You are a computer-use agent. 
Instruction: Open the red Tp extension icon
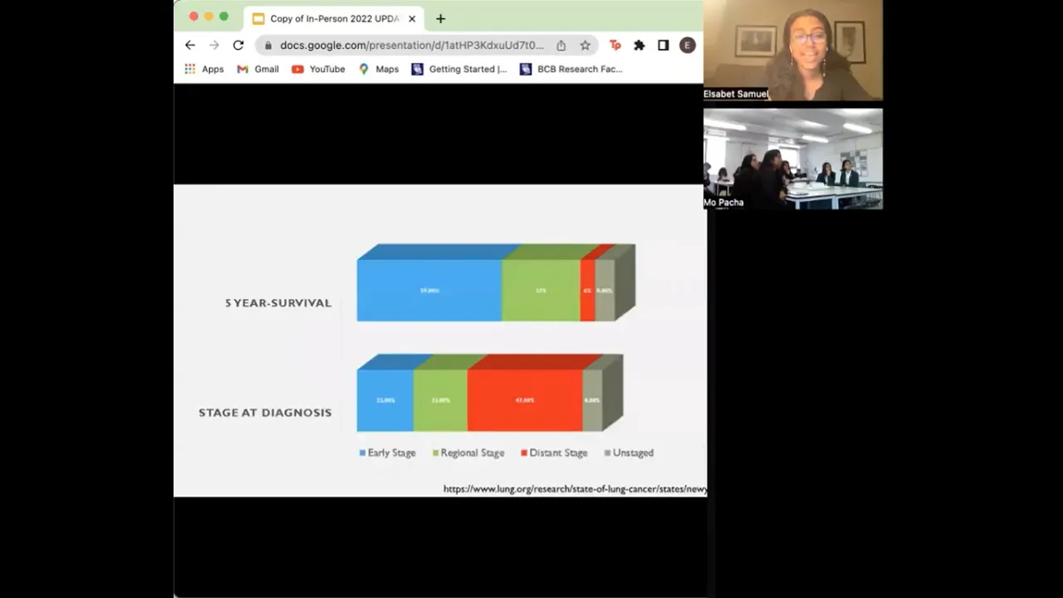click(615, 46)
